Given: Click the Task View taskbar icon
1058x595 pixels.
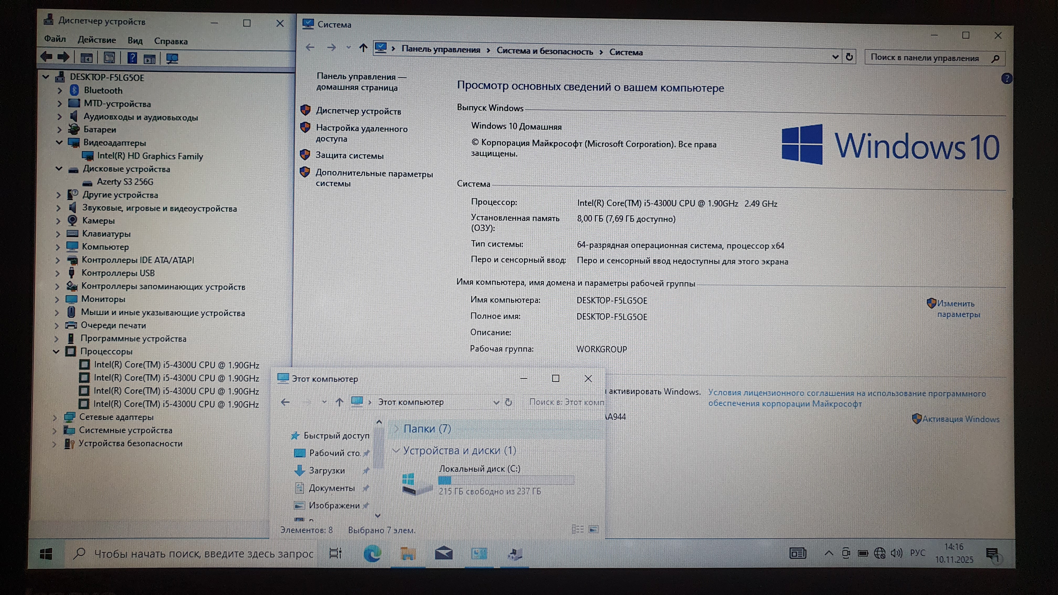Looking at the screenshot, I should tap(336, 554).
